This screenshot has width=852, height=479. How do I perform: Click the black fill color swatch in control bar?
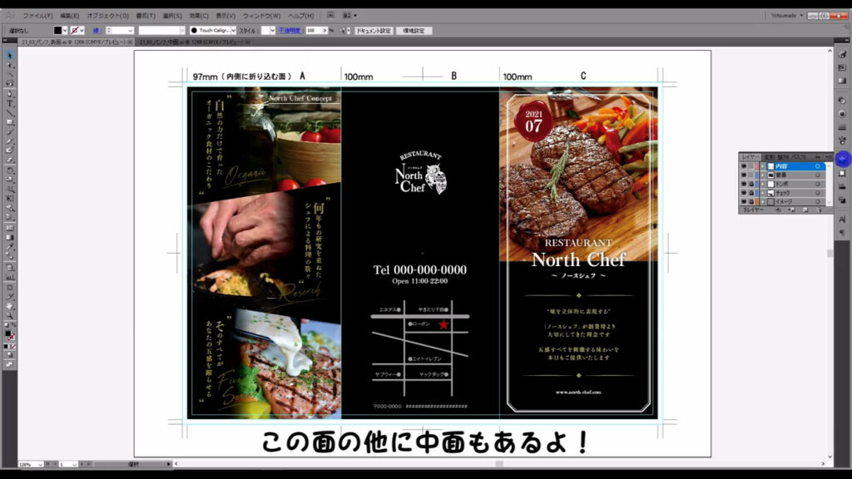pyautogui.click(x=58, y=30)
